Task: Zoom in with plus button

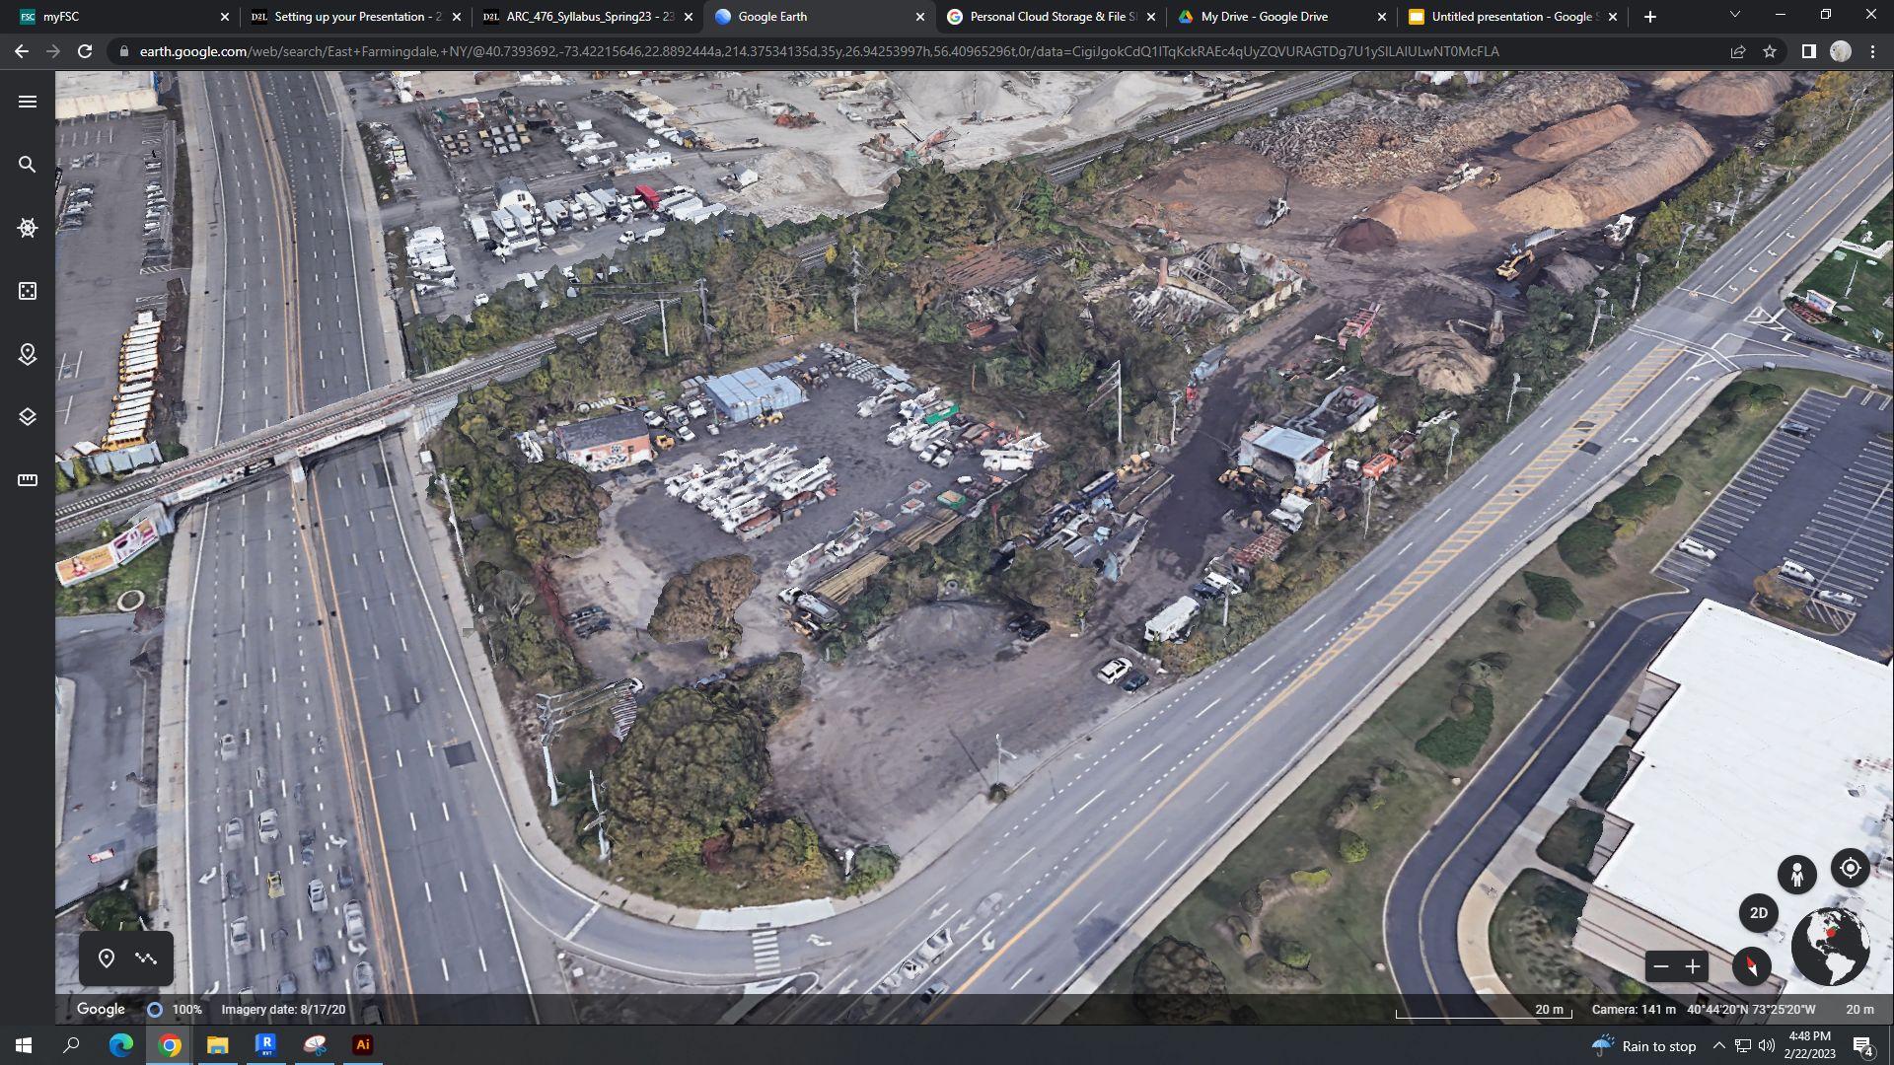Action: click(1693, 966)
